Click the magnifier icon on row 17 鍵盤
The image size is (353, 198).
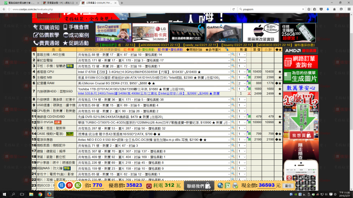(x=233, y=151)
